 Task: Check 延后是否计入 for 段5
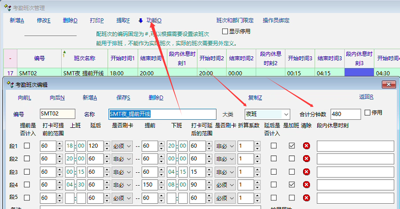(x=274, y=198)
